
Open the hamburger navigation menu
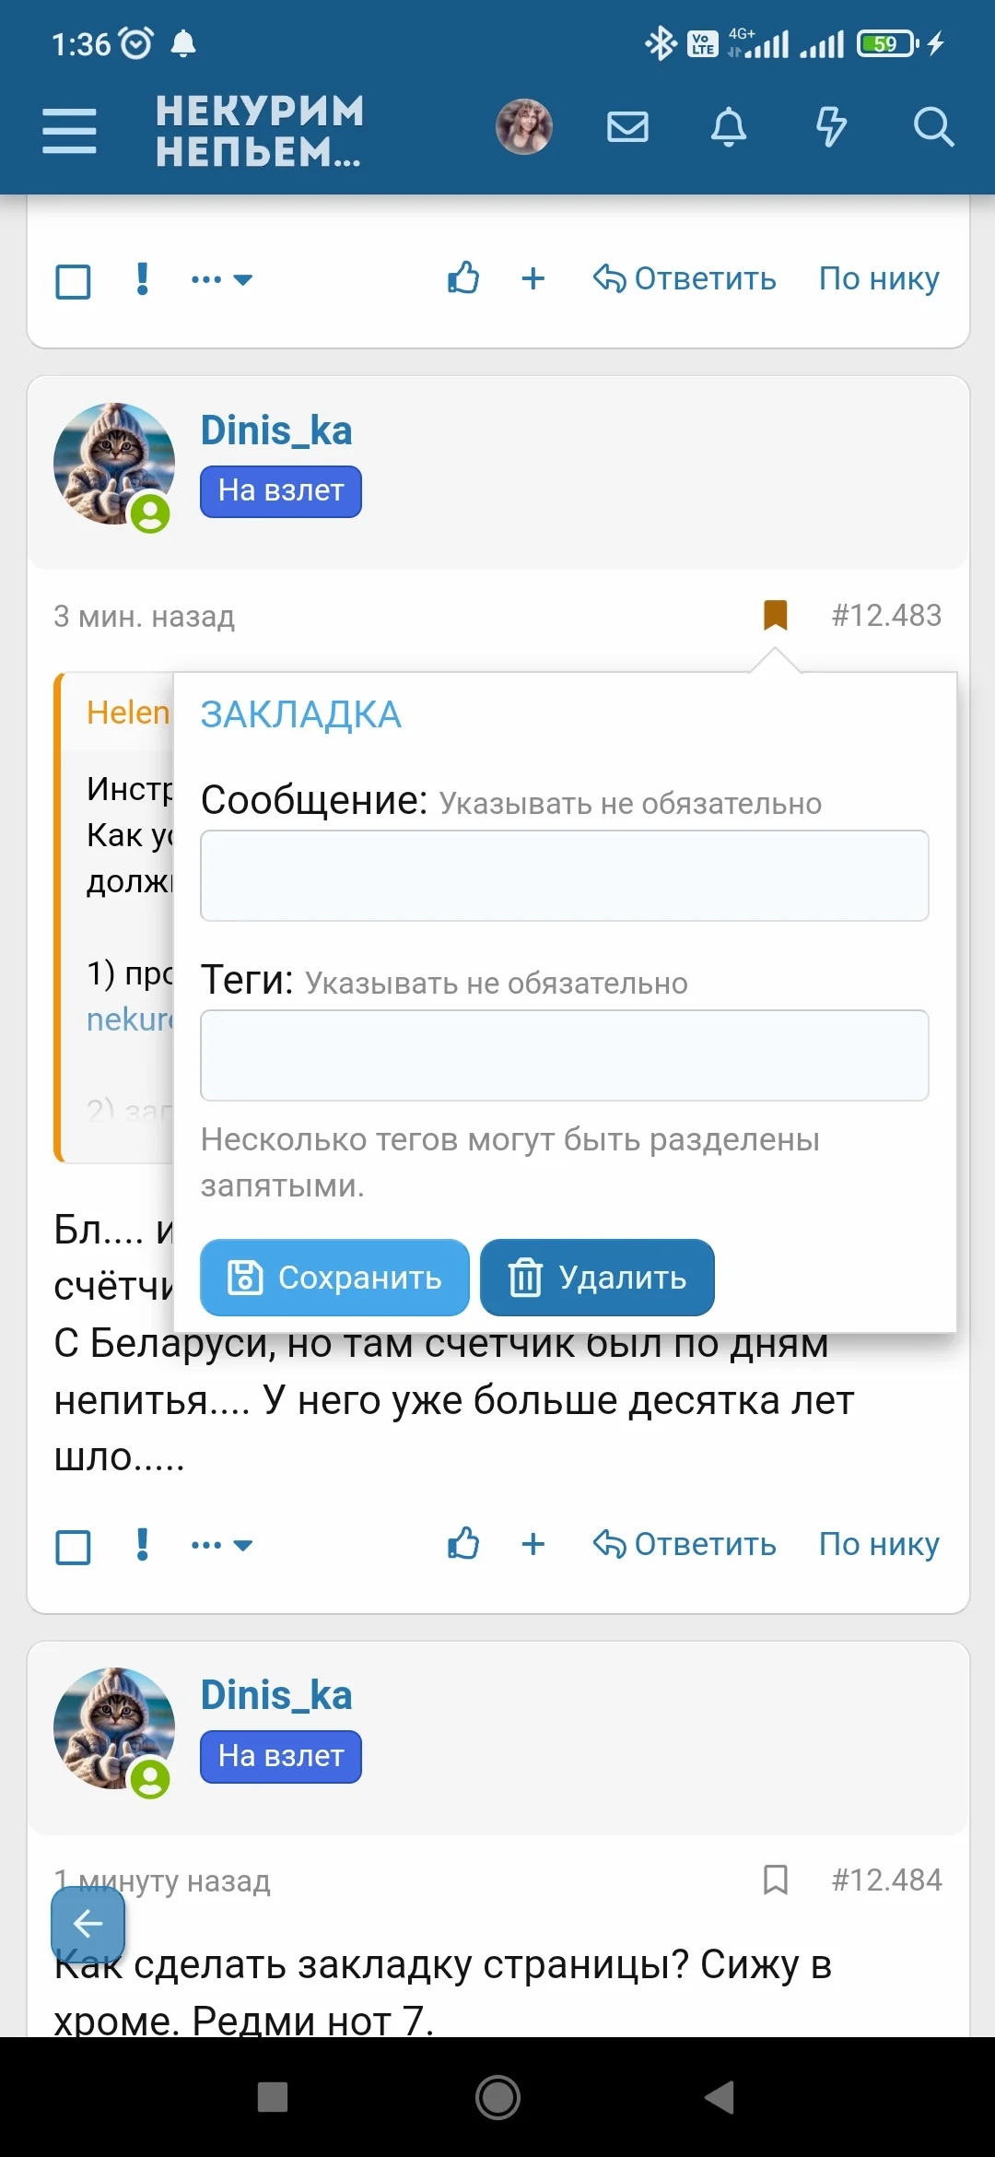tap(69, 130)
